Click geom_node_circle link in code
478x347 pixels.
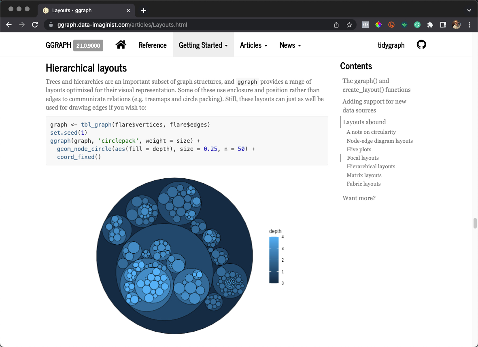pyautogui.click(x=84, y=149)
